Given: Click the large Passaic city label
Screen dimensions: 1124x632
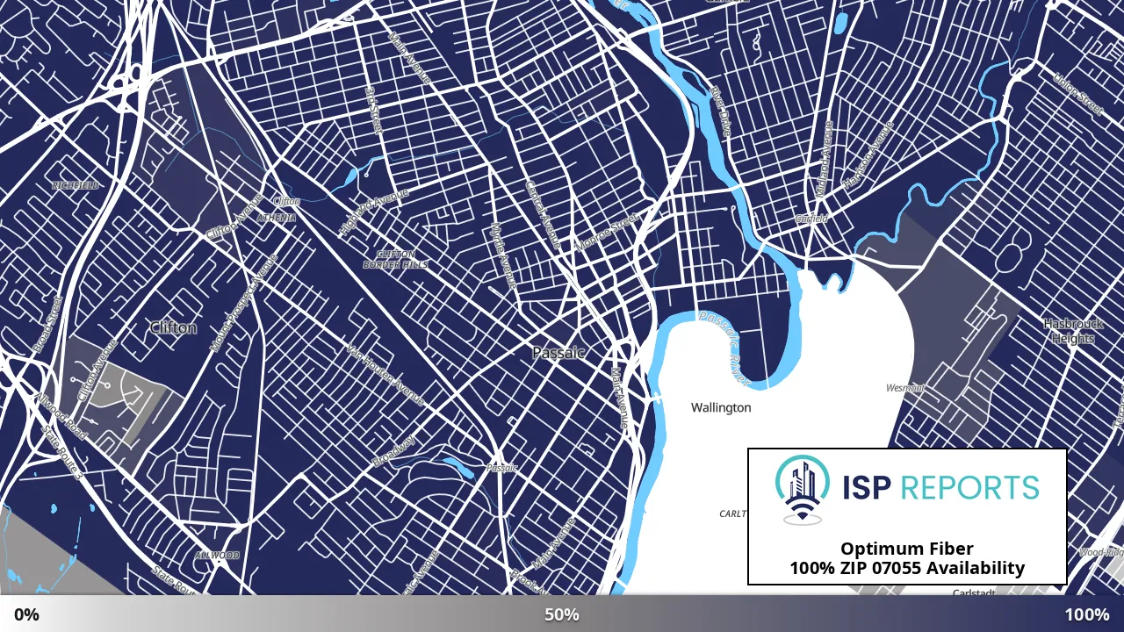Looking at the screenshot, I should pos(558,352).
